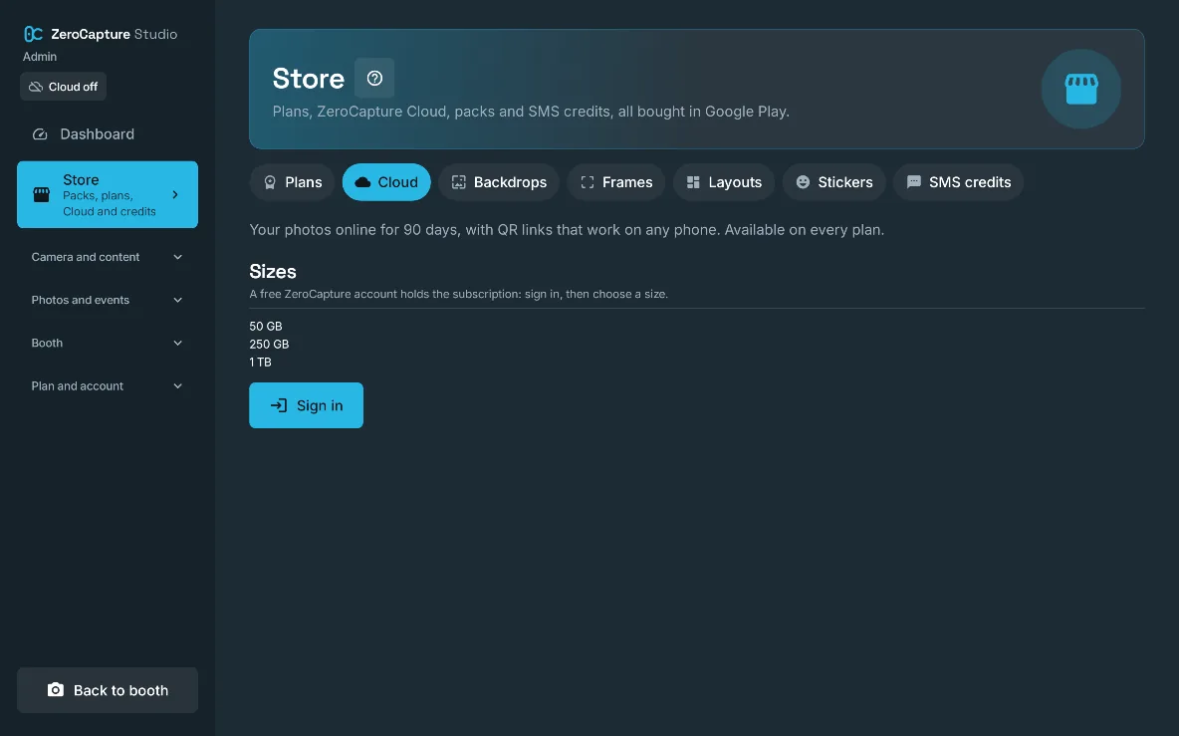The height and width of the screenshot is (736, 1179).
Task: Expand Photos and events section
Action: [x=108, y=300]
